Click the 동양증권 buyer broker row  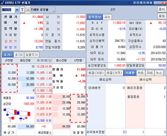click(146, 97)
